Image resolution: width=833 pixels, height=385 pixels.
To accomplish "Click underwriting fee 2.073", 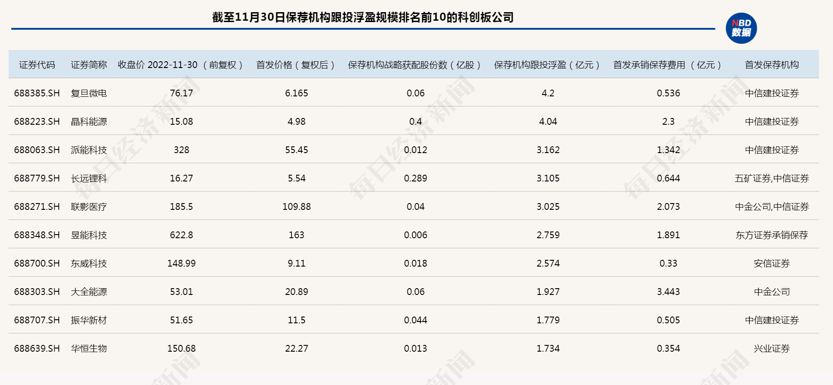I will [668, 207].
